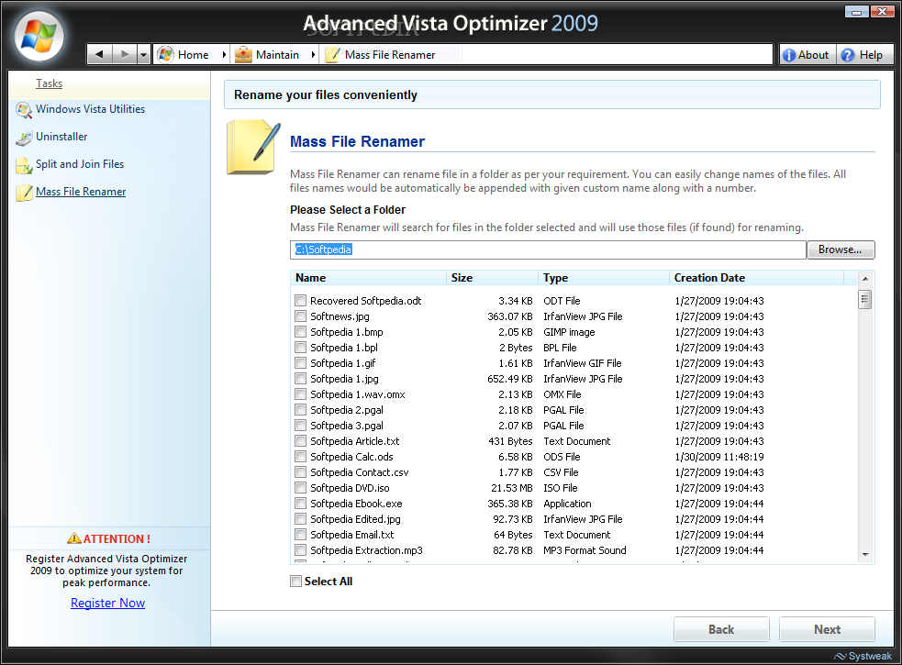Click the attention warning triangle icon

point(74,538)
